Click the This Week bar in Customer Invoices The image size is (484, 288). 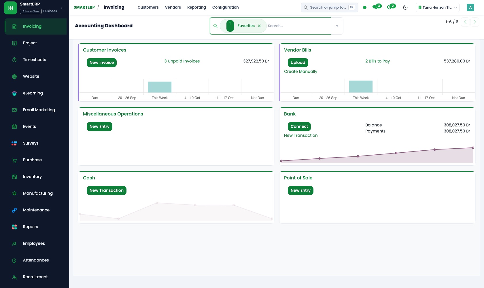[x=160, y=87]
